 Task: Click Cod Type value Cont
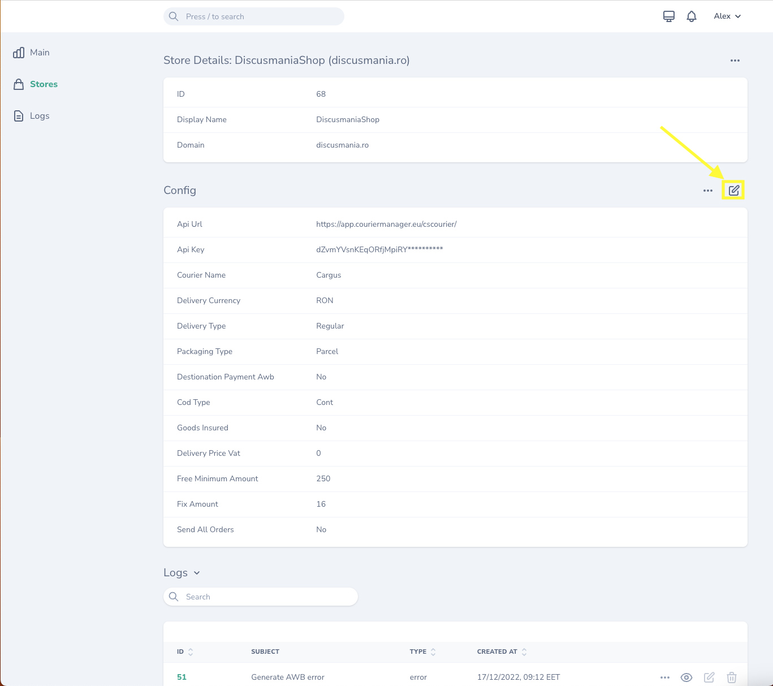tap(325, 402)
